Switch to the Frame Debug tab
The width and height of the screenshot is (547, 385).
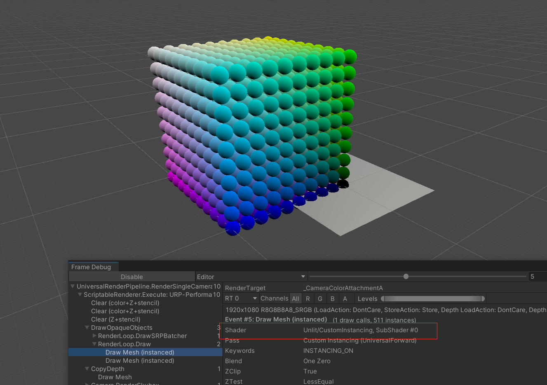pyautogui.click(x=93, y=267)
